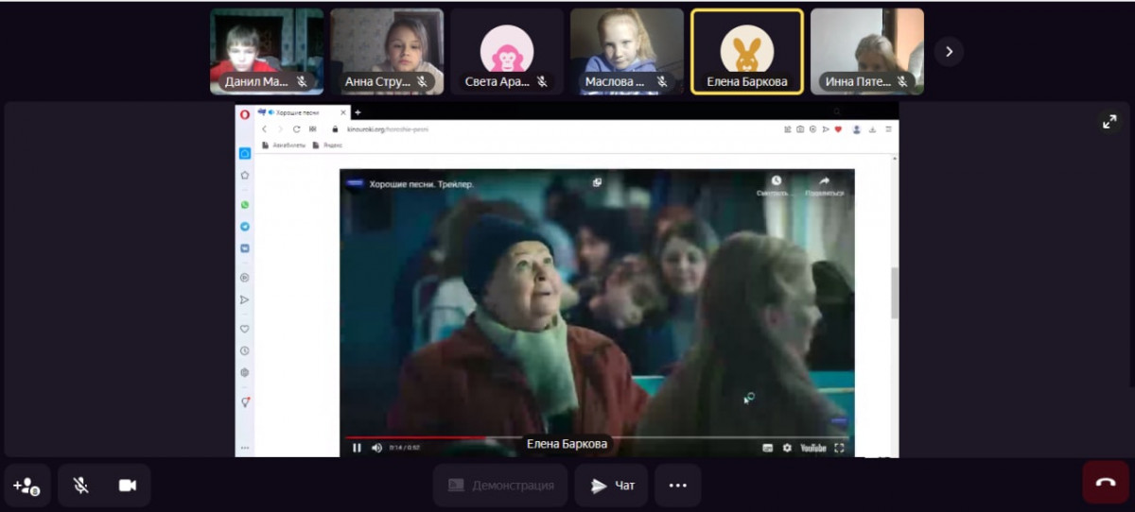Open the browser profile account icon
1135x512 pixels.
(857, 129)
